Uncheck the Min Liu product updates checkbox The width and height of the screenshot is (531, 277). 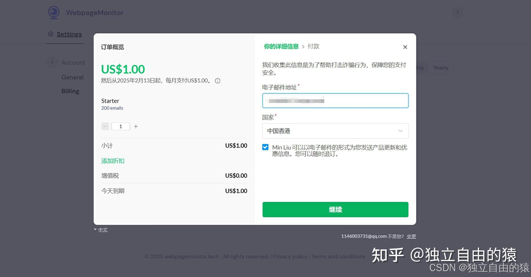[x=265, y=147]
